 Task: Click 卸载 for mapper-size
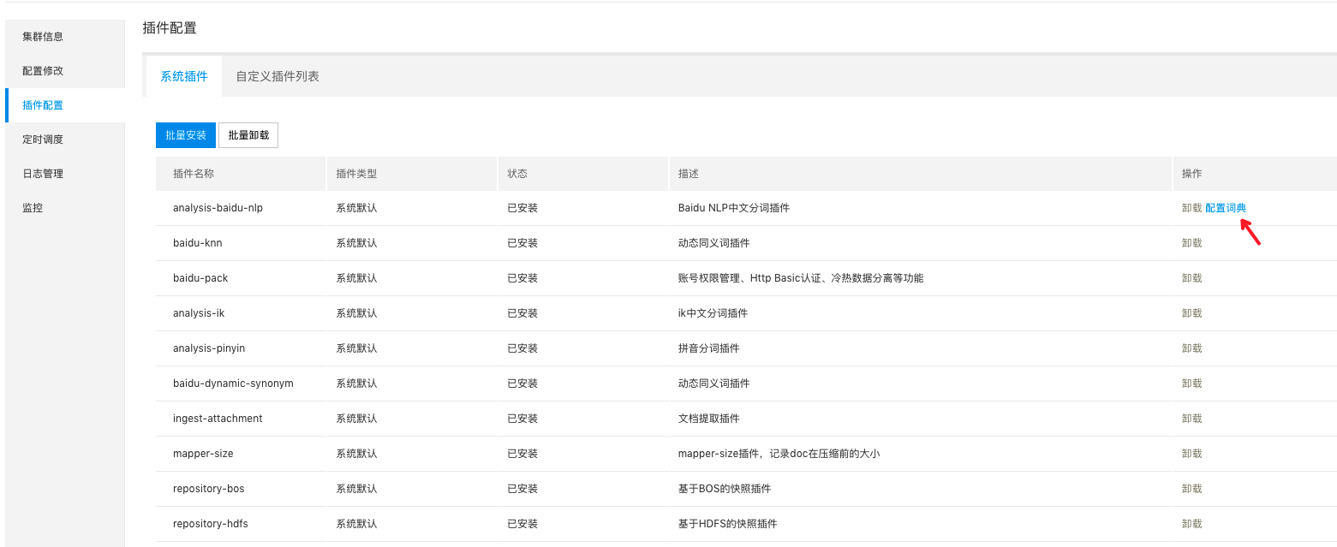click(x=1191, y=454)
